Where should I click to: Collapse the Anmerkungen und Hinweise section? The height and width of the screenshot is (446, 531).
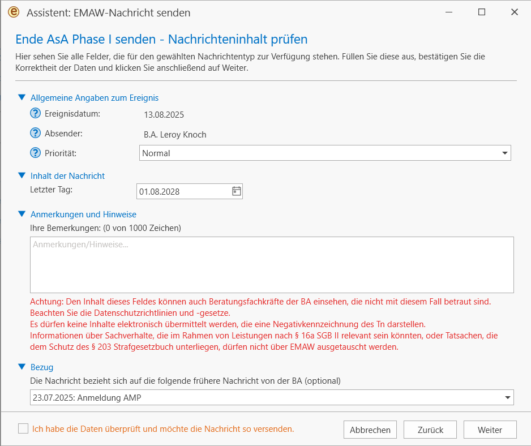(22, 214)
